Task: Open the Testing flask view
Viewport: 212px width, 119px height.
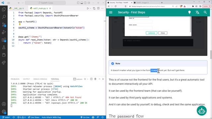Action: coord(4,47)
